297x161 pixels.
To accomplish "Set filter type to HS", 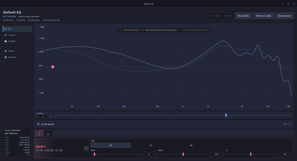I will [191, 145].
